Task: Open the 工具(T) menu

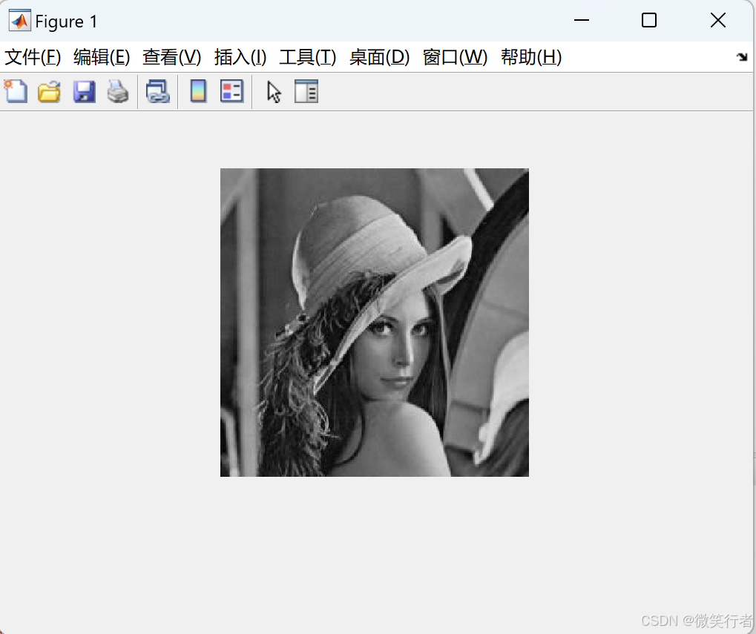Action: (308, 57)
